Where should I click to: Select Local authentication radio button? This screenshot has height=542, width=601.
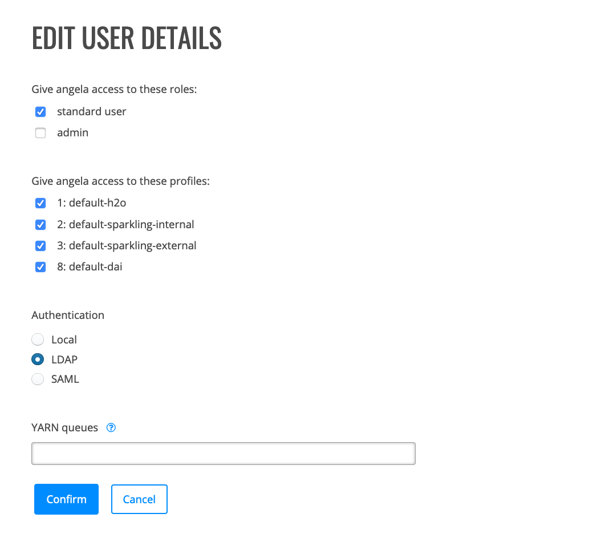click(38, 339)
